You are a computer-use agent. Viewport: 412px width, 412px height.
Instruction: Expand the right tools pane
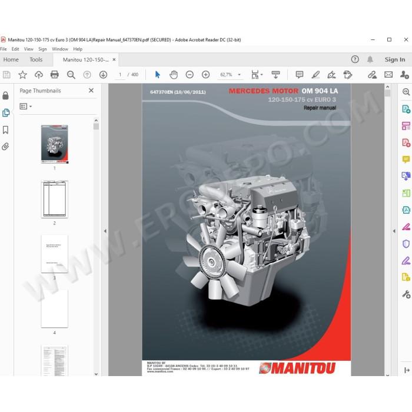[x=407, y=370]
